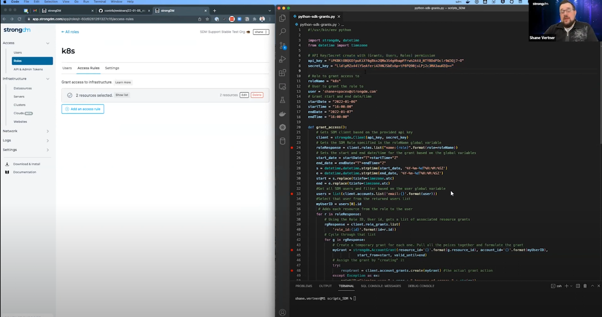This screenshot has height=317, width=602.
Task: Click the new terminal plus icon
Action: click(566, 286)
